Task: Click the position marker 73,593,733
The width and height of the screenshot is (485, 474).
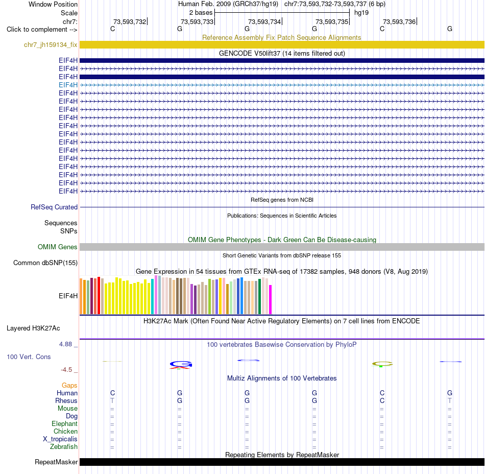Action: tap(198, 21)
